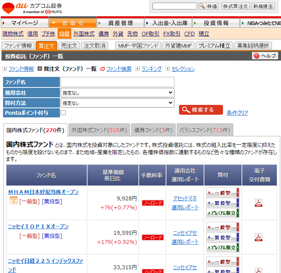
Task: Click the au Kabucom logo
Action: 32,8
